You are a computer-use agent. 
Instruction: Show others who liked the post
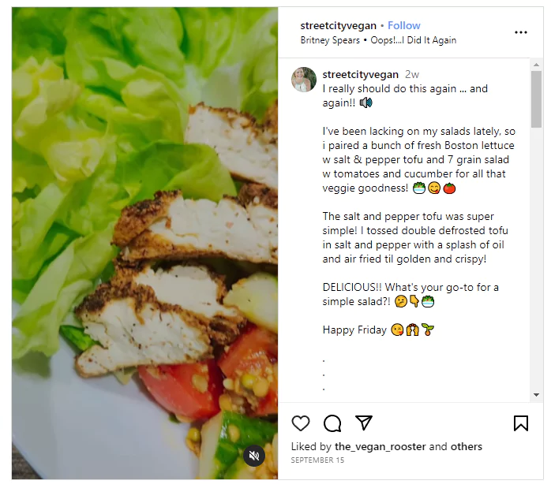pos(467,446)
